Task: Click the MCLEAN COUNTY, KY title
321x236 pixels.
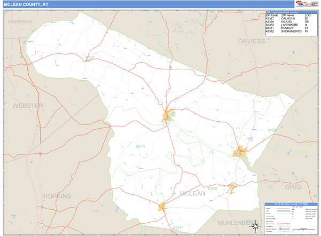Action: pyautogui.click(x=26, y=4)
